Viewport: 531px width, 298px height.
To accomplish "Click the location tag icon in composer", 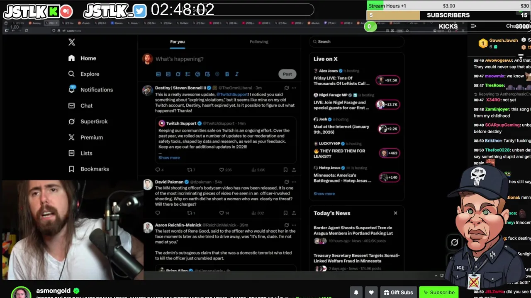I will [x=217, y=74].
